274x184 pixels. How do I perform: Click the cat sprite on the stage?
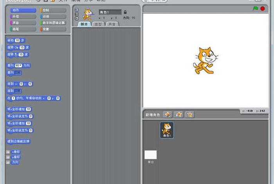205,60
